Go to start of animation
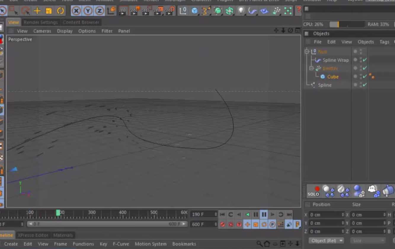Viewport: 395px width, 249px height. [x=222, y=214]
